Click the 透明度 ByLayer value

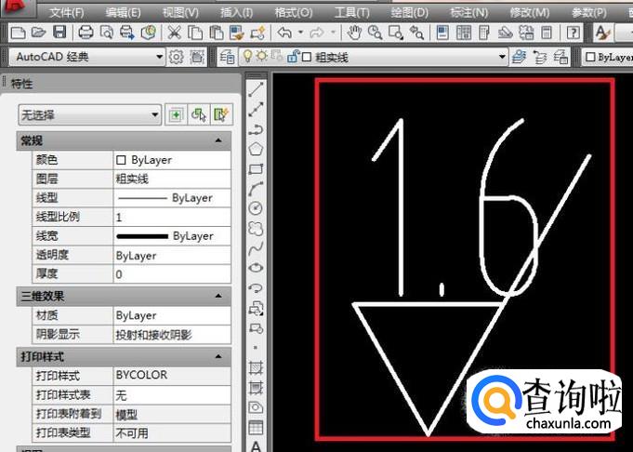pos(172,255)
